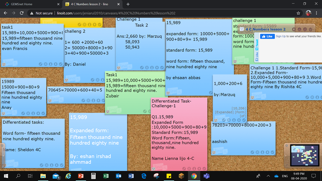Launch PowerPoint from the taskbar

tap(81, 176)
